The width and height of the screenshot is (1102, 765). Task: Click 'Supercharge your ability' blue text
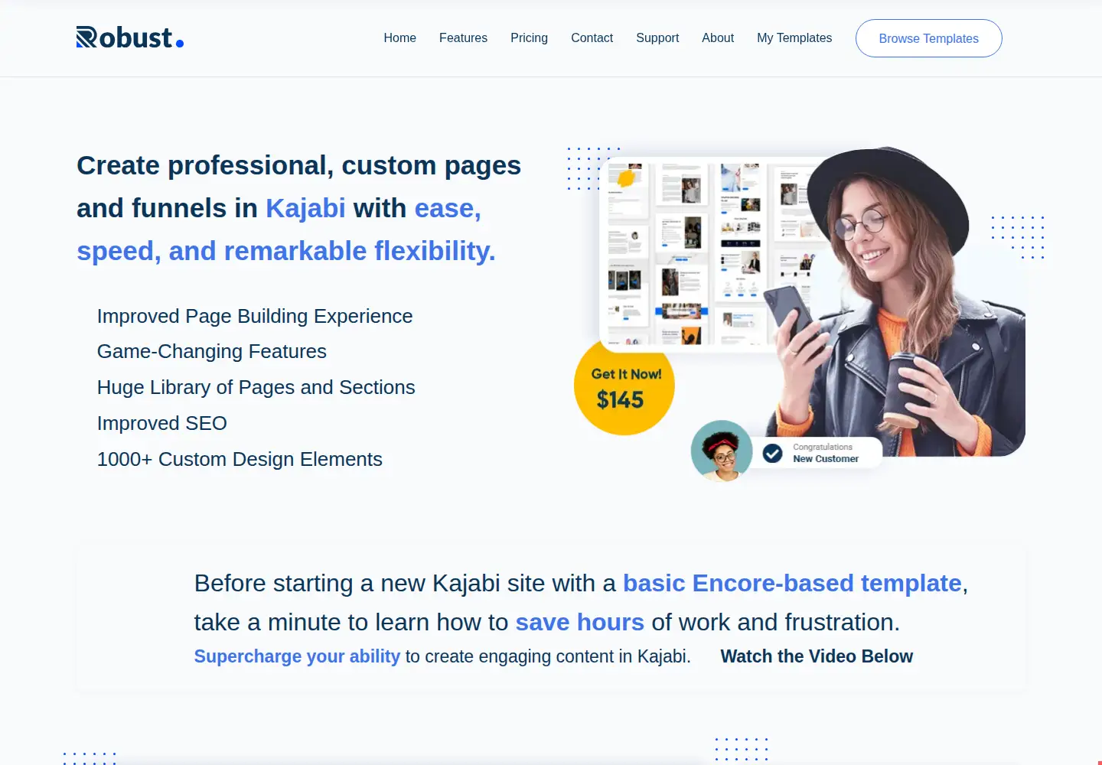point(297,656)
